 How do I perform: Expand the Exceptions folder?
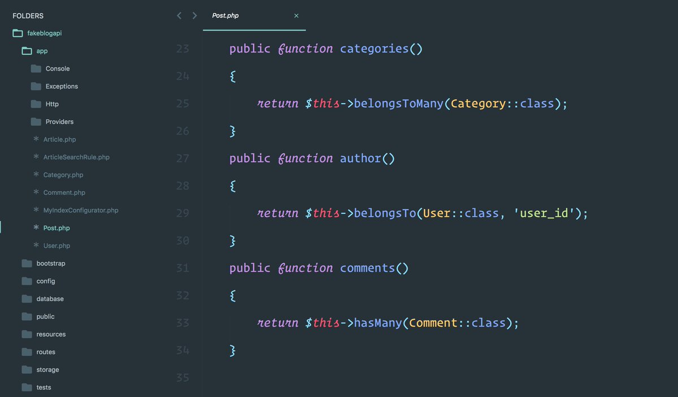62,86
